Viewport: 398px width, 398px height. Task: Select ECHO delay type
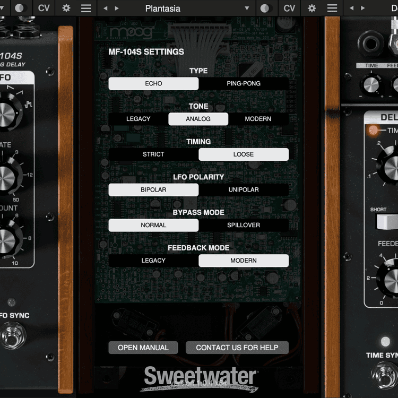pyautogui.click(x=153, y=83)
